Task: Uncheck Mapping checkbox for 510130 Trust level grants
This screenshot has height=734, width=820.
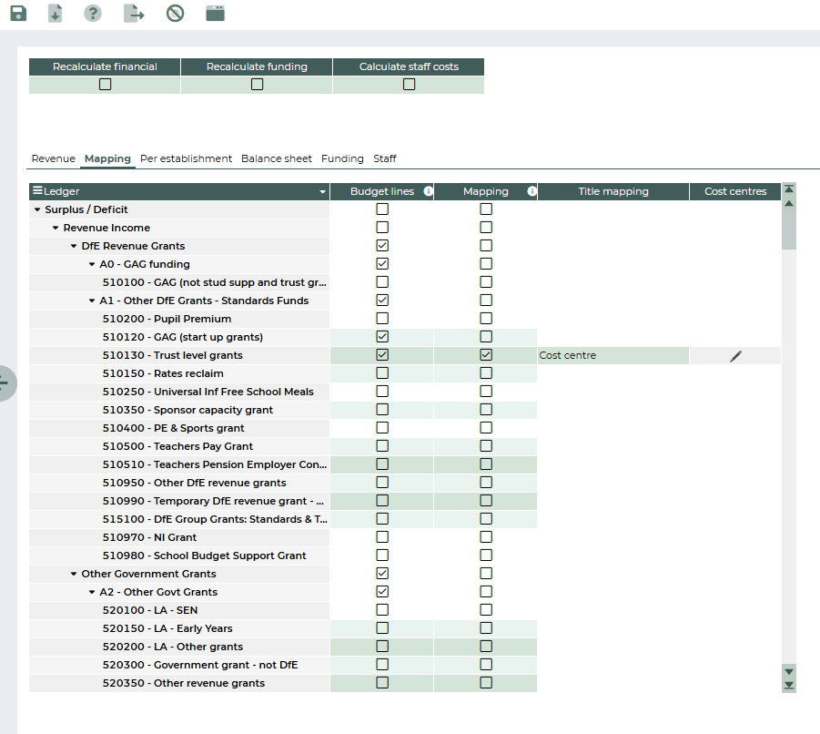Action: pyautogui.click(x=486, y=355)
